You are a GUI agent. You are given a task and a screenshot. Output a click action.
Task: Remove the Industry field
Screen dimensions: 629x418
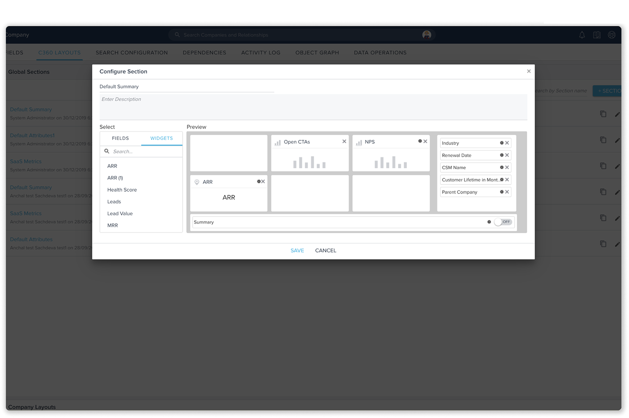(x=507, y=143)
